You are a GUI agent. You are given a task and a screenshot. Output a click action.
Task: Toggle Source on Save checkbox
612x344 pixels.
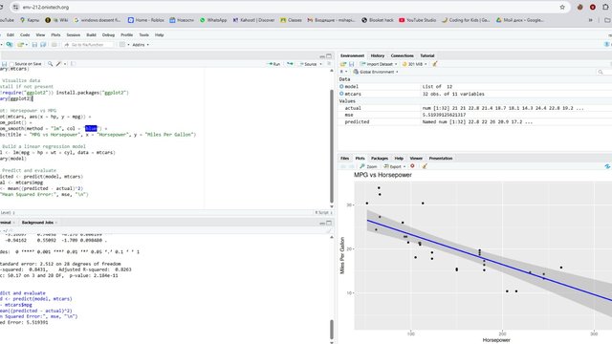coord(11,64)
